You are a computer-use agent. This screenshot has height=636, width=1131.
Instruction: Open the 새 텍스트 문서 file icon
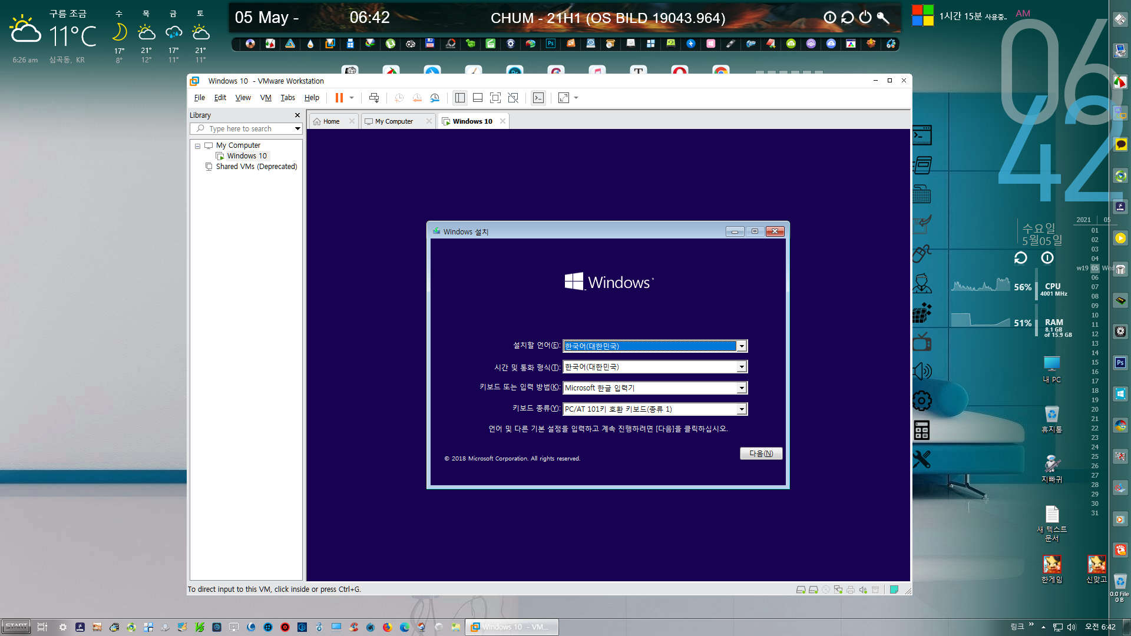coord(1052,524)
